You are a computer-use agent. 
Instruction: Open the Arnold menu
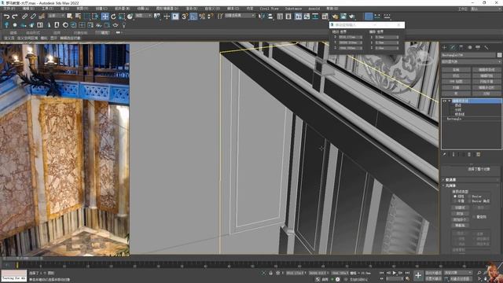314,9
